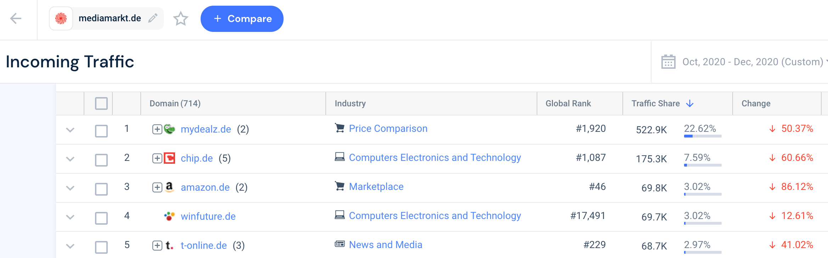
Task: Tick the select-all checkbox in table header
Action: click(x=101, y=103)
